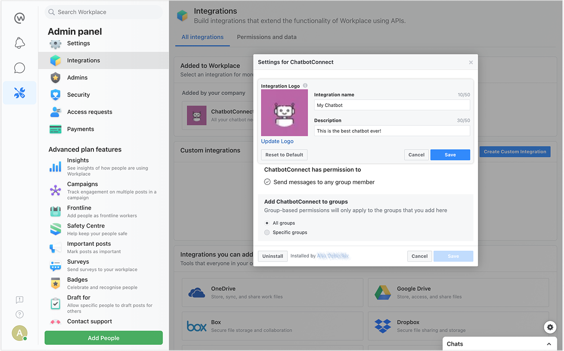Select the admin tools wrench icon
The height and width of the screenshot is (351, 564).
tap(19, 93)
